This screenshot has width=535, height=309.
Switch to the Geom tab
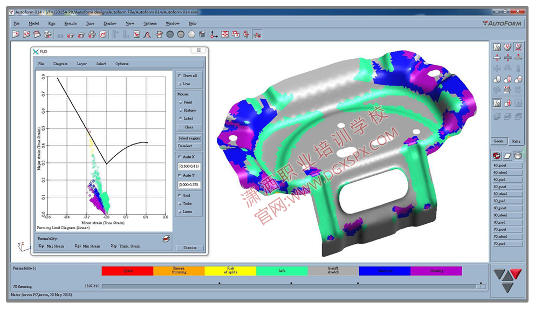pos(498,141)
